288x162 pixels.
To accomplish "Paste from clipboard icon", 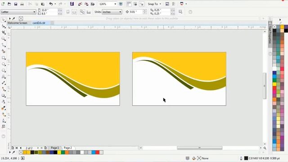I will coord(43,4).
